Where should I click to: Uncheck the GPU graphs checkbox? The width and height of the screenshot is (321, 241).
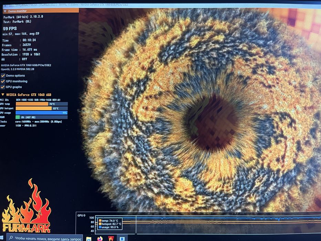[x=3, y=87]
